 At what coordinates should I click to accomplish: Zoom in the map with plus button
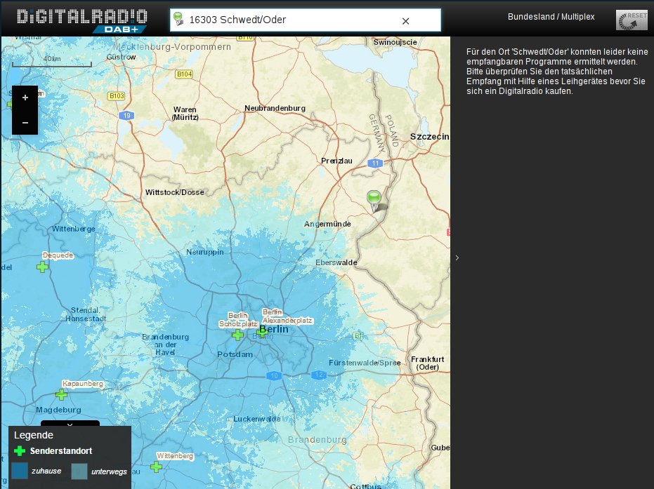pos(25,98)
